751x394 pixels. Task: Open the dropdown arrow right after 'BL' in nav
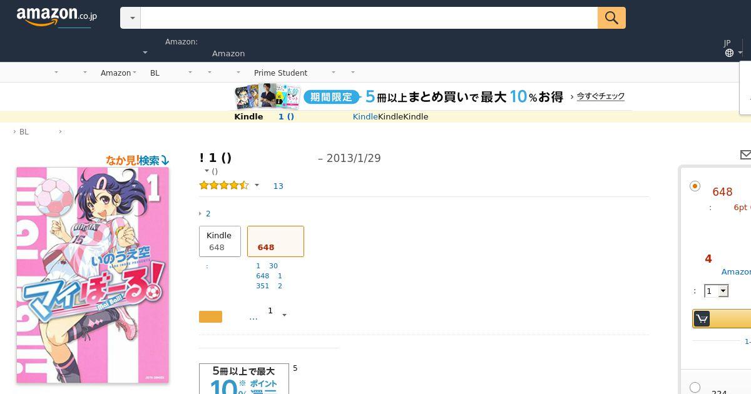(190, 73)
